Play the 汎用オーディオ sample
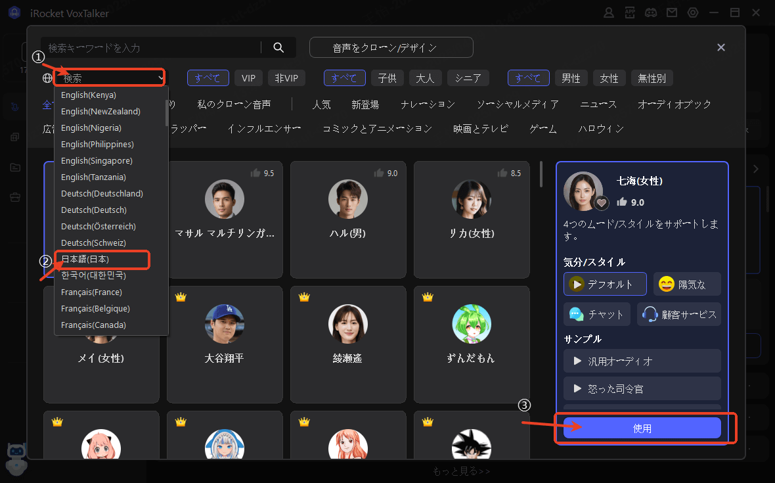 642,361
